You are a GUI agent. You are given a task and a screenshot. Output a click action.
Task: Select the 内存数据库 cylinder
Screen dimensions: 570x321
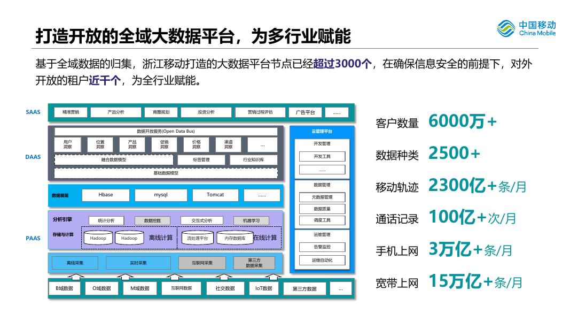click(x=235, y=238)
